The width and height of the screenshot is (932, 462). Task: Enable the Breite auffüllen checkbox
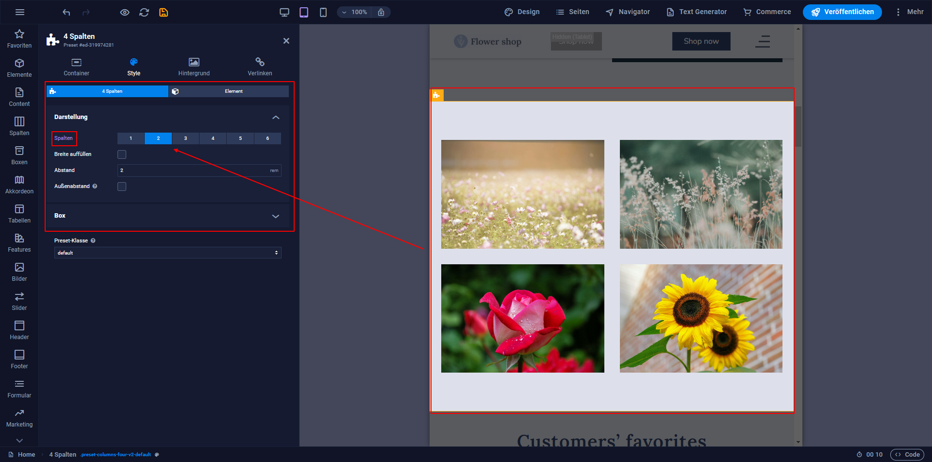(x=122, y=154)
